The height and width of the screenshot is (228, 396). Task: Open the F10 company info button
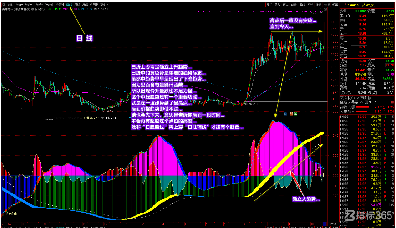tap(310, 5)
